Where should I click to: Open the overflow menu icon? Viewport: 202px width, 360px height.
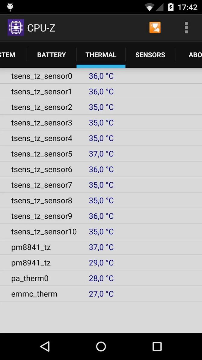coord(186,27)
